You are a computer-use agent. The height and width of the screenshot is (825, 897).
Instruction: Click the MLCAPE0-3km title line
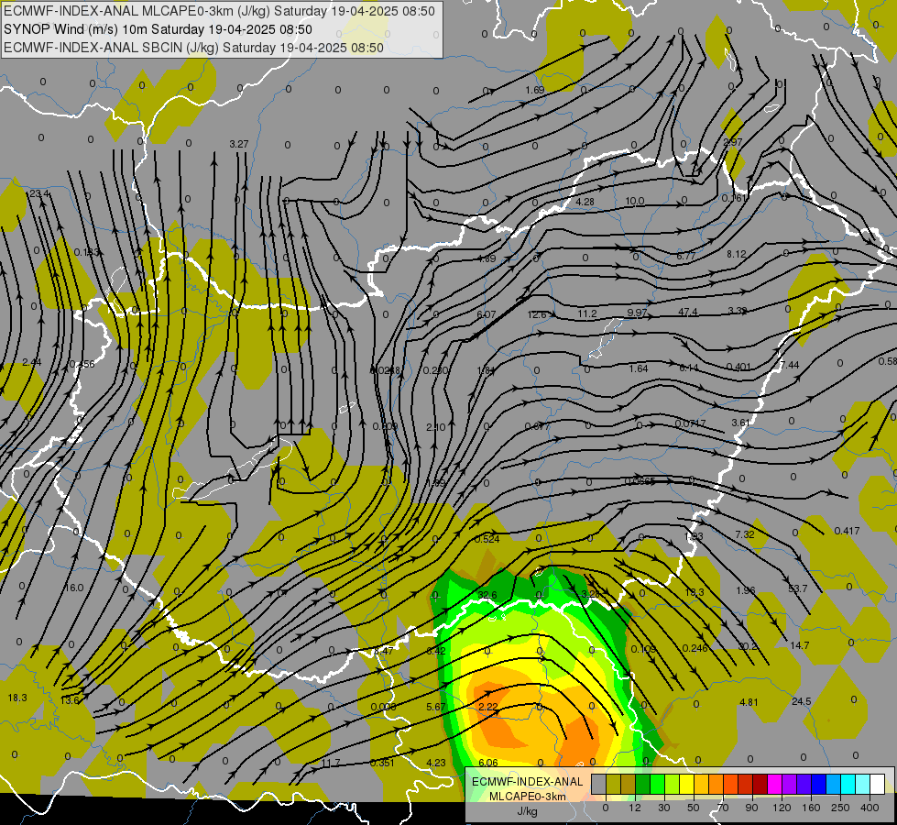click(219, 11)
